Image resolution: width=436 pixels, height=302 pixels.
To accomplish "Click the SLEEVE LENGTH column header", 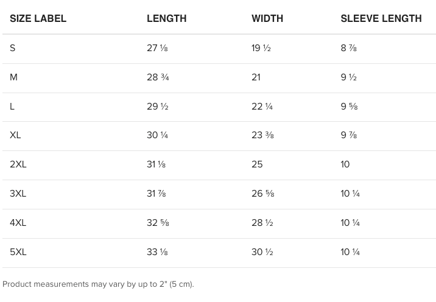I will pos(381,18).
